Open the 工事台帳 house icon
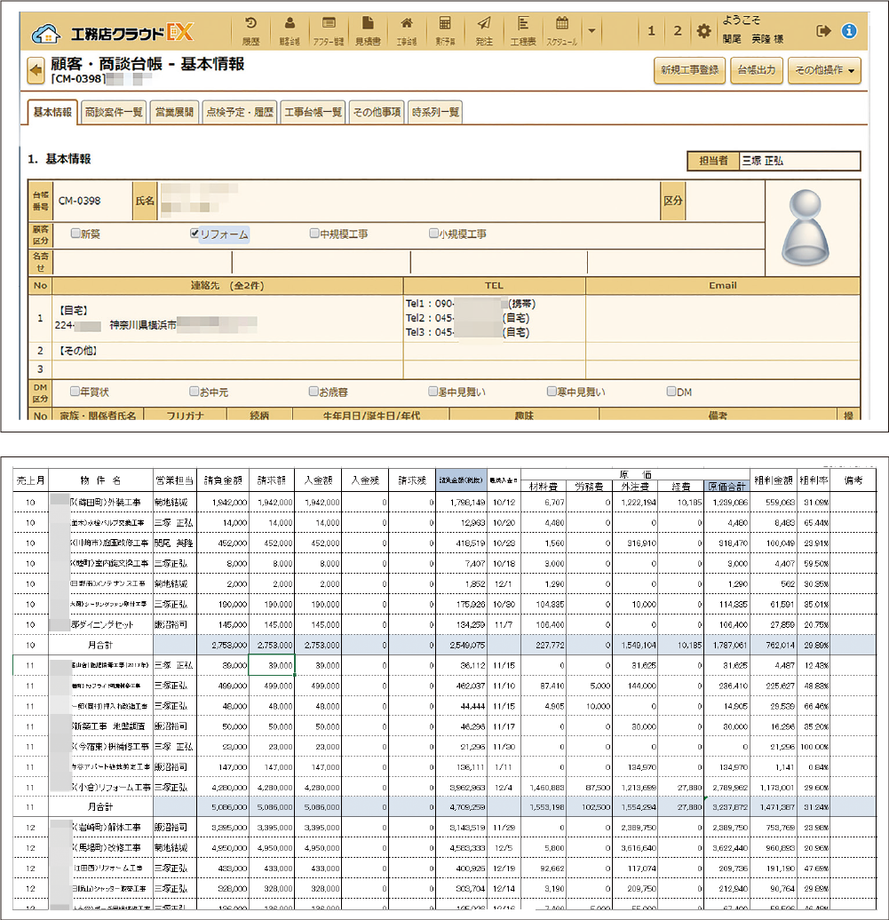The height and width of the screenshot is (920, 889). [x=407, y=30]
